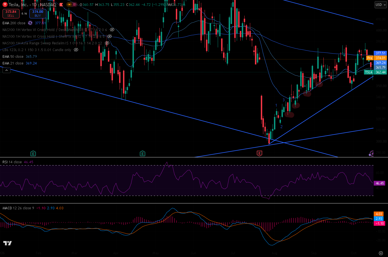Click the purple refresh icon beside EMA 200
Viewport: 388px width, 257px height.
point(30,23)
